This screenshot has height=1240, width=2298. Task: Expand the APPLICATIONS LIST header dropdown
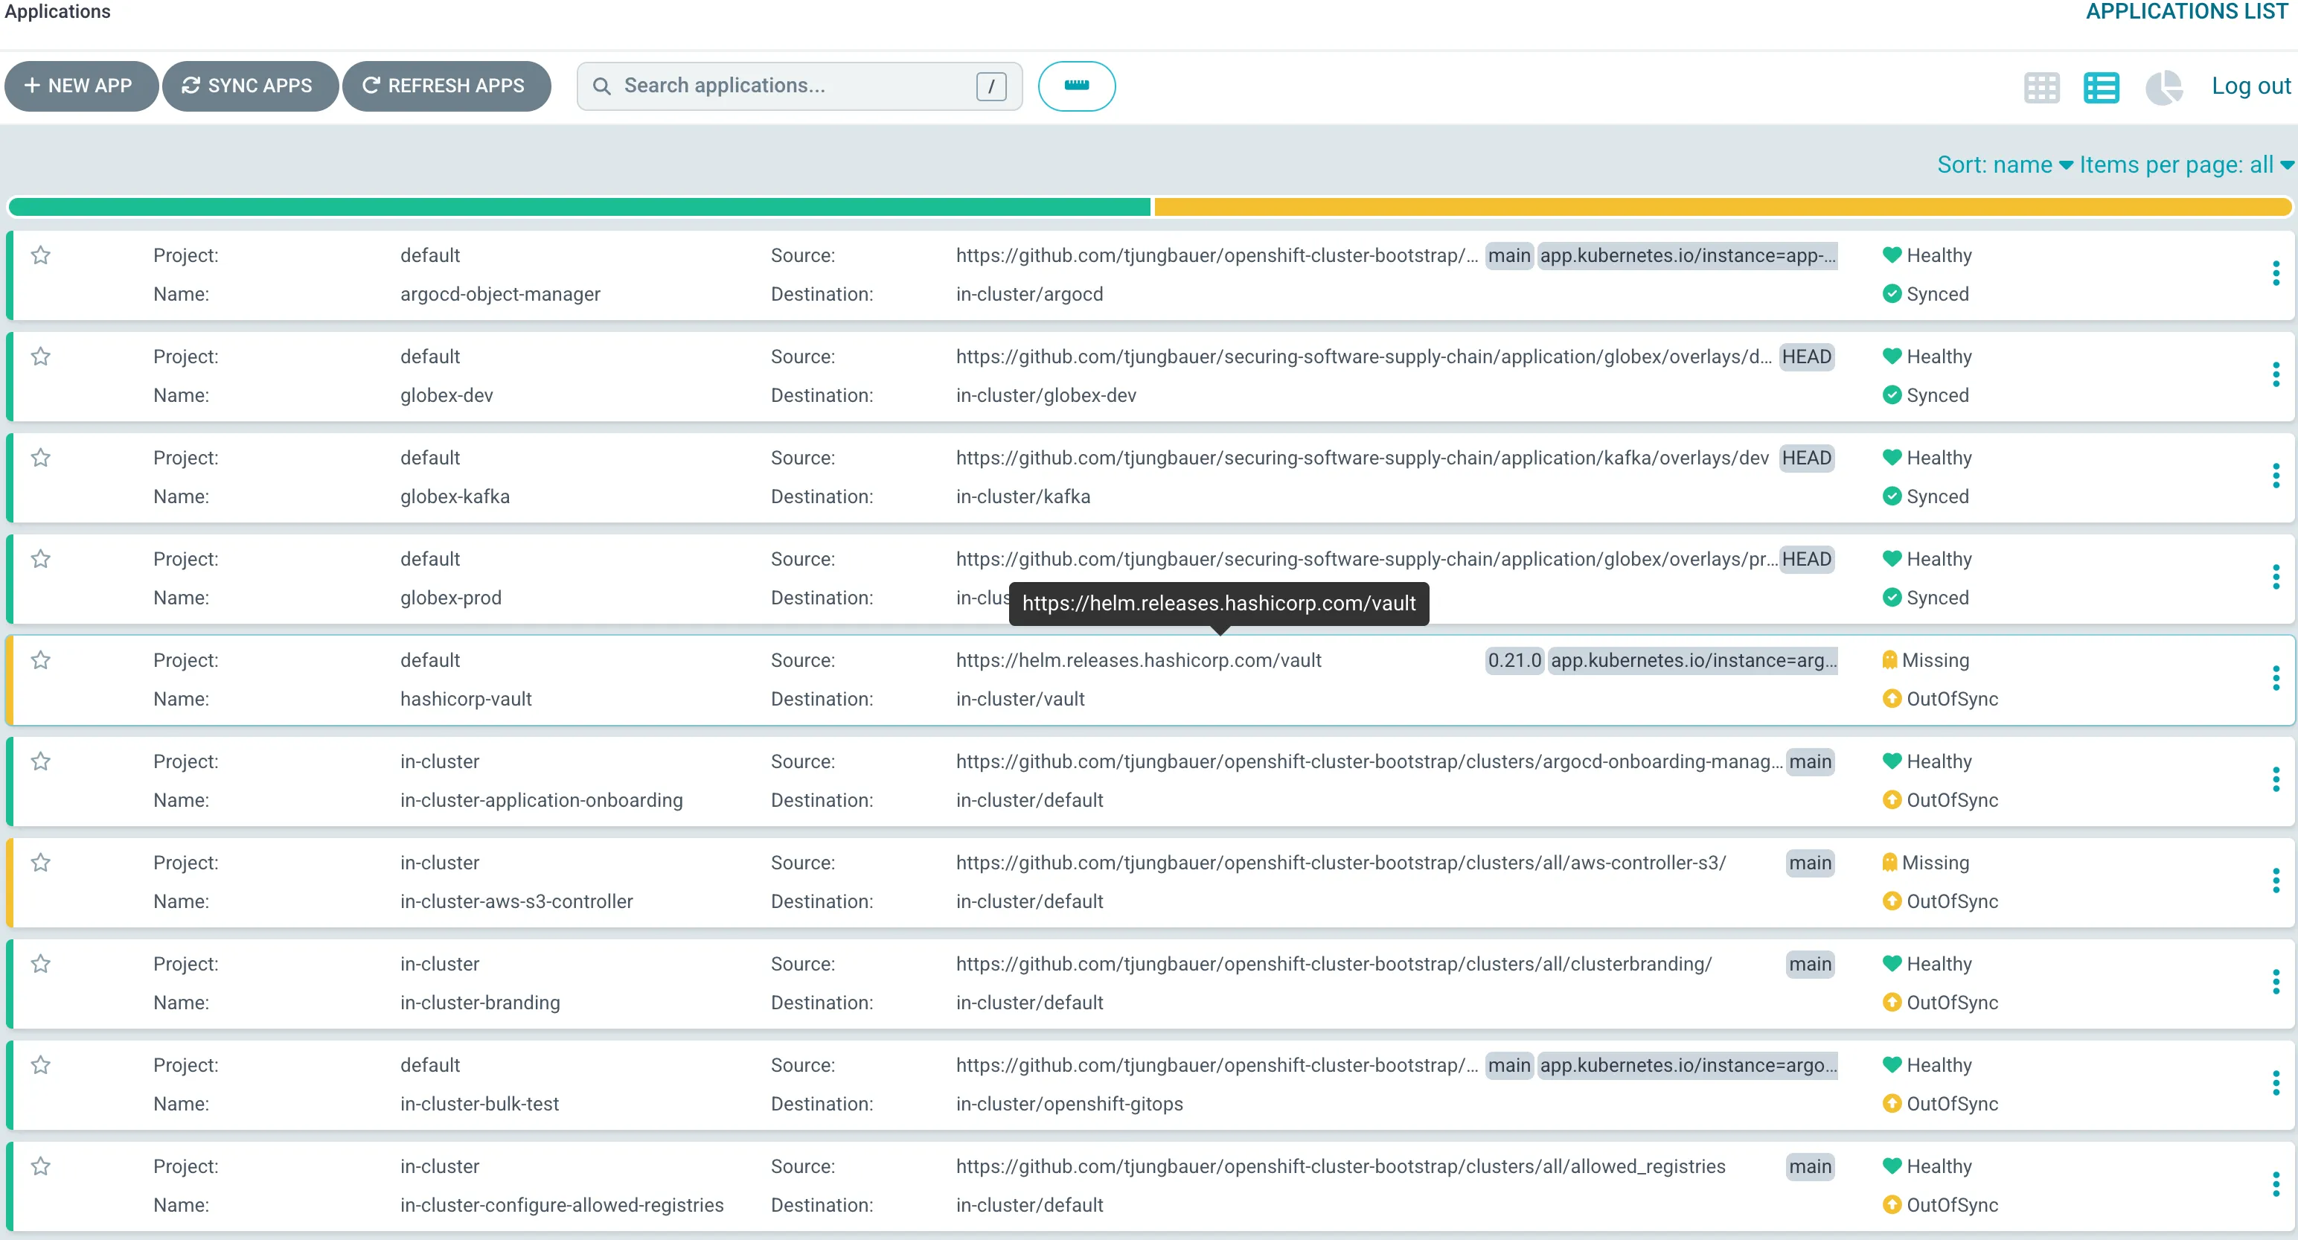2187,12
